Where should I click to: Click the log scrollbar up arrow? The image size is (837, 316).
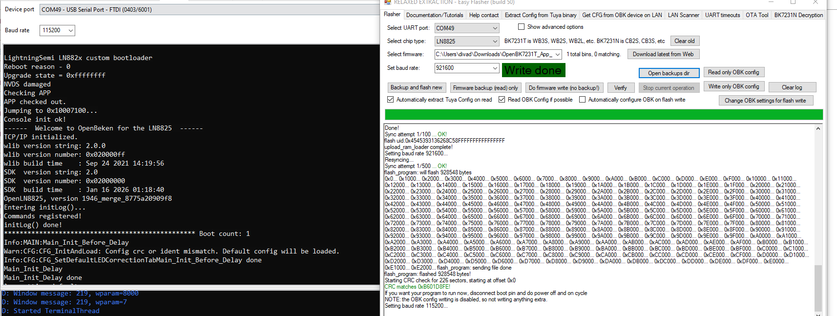coord(818,128)
